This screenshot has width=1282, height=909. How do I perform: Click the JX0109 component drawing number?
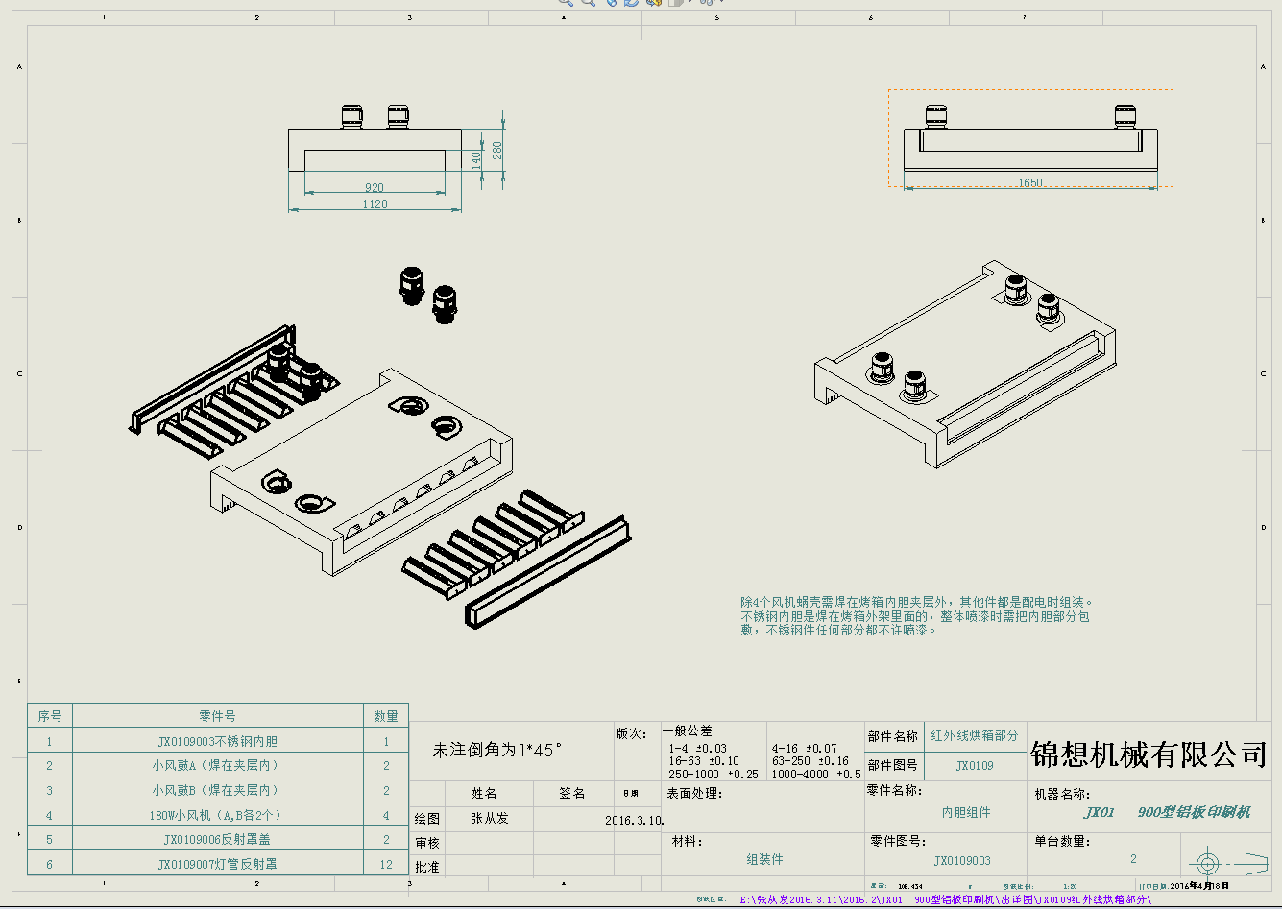(x=975, y=765)
